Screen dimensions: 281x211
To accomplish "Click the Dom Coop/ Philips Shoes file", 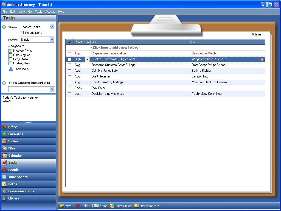I will click(x=209, y=65).
